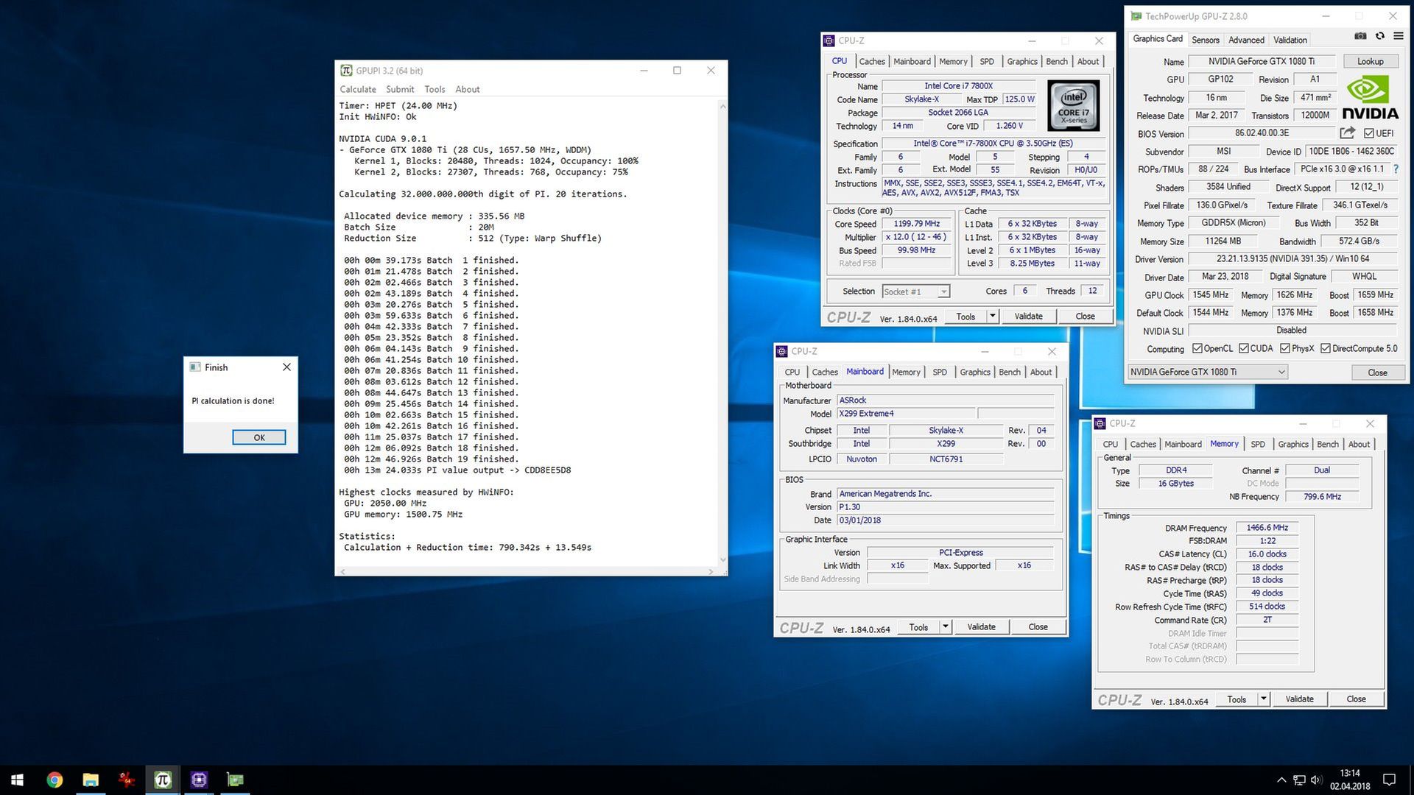
Task: Open the Submit menu in GPUPI
Action: pyautogui.click(x=400, y=89)
